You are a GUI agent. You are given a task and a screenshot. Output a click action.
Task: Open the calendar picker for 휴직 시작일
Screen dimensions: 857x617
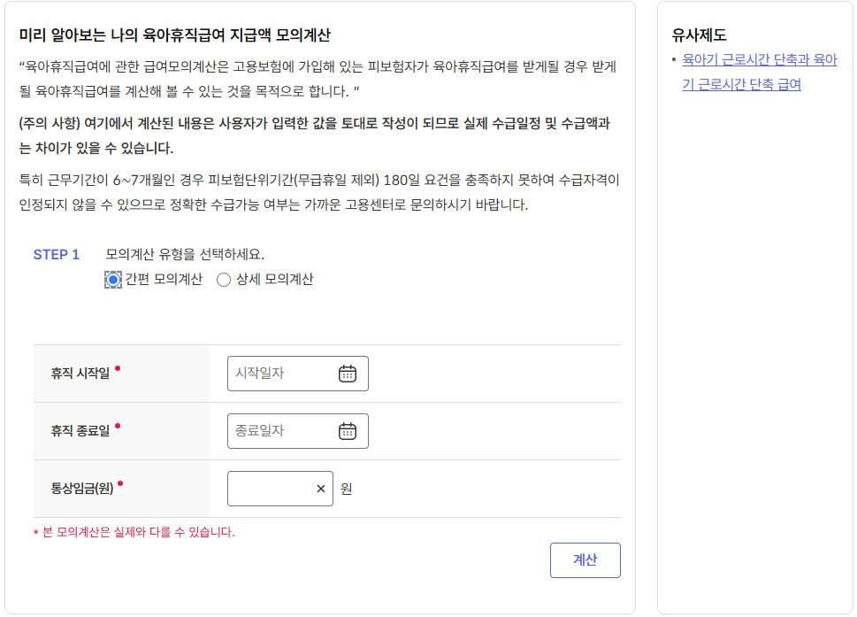tap(348, 373)
